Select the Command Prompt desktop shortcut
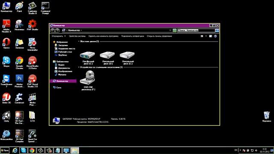Screen dimensions: 274x154 click(45, 8)
